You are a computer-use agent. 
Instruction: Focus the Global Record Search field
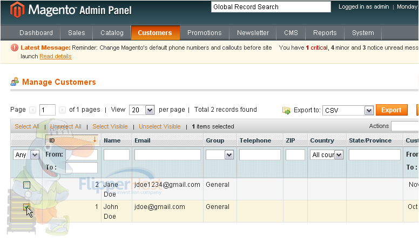click(x=271, y=7)
